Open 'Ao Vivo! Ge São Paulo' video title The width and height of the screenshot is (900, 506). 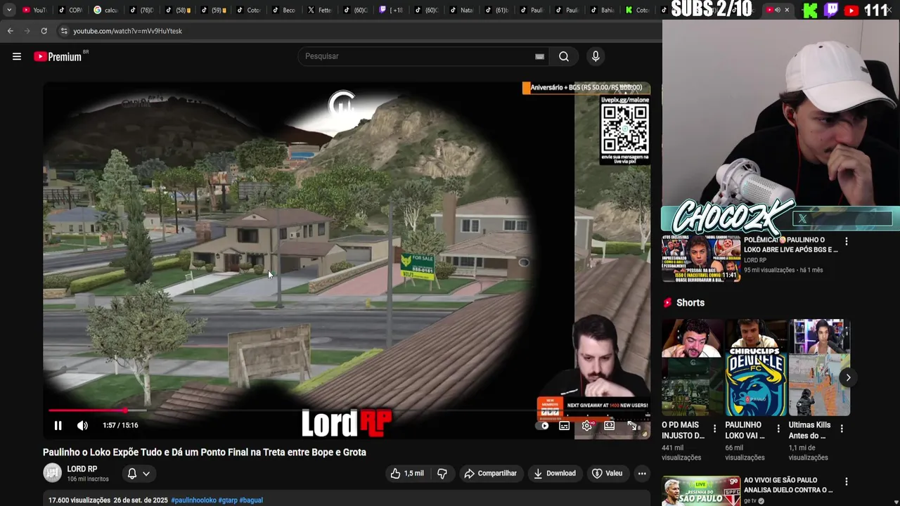(788, 485)
